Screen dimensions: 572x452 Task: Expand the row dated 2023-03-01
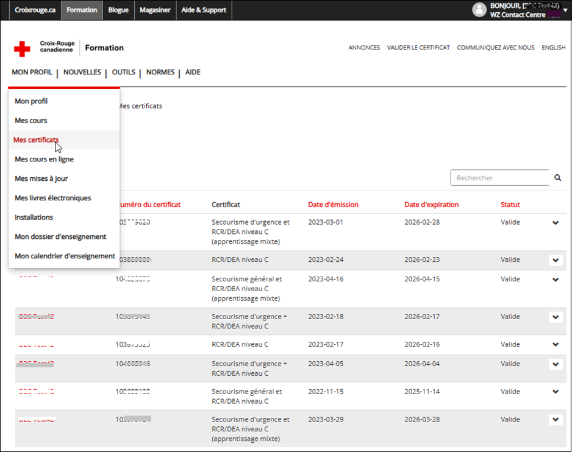(556, 223)
